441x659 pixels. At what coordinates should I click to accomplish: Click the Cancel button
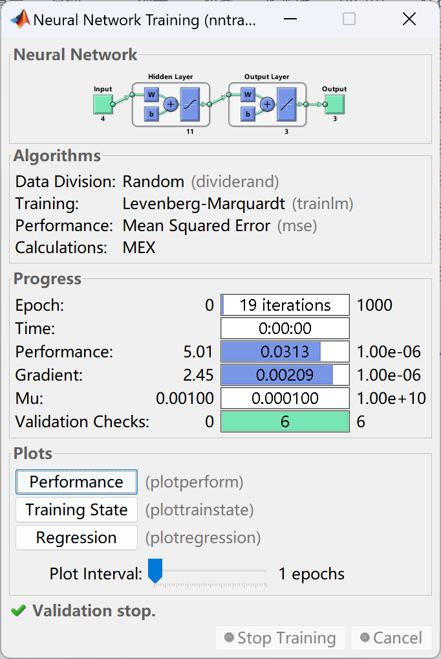coord(391,638)
